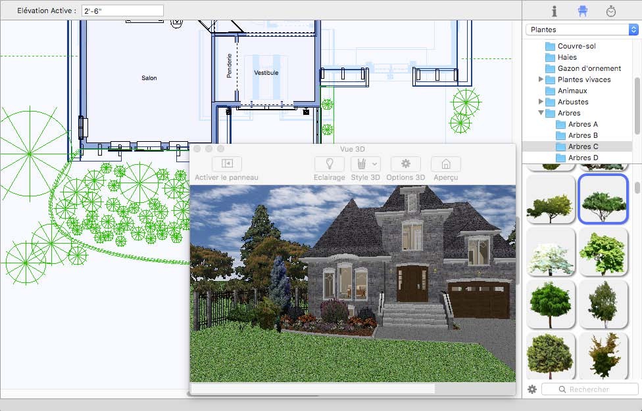This screenshot has width=642, height=411.
Task: Expand the Arbustes folder
Action: 541,102
